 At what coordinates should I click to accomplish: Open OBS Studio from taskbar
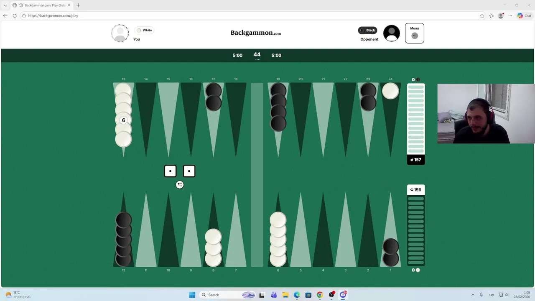(331, 295)
